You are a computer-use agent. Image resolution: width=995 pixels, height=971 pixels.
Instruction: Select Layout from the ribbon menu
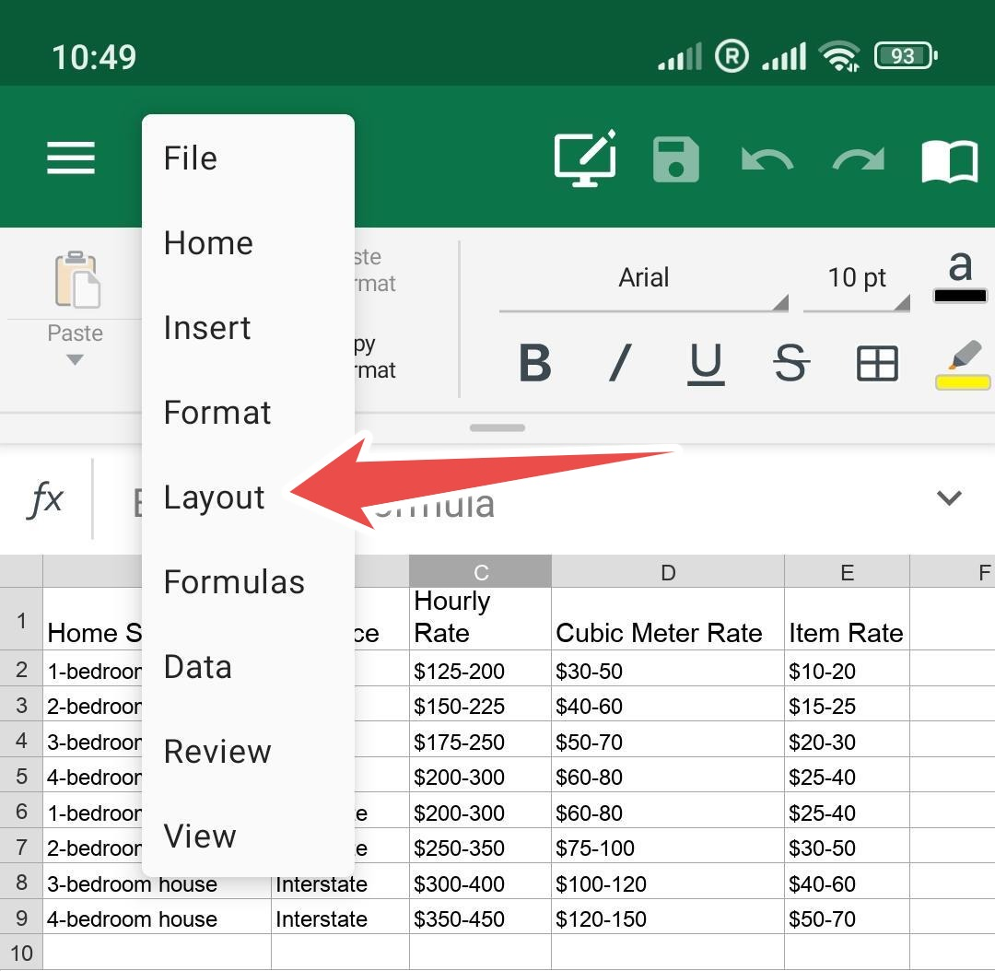click(215, 497)
